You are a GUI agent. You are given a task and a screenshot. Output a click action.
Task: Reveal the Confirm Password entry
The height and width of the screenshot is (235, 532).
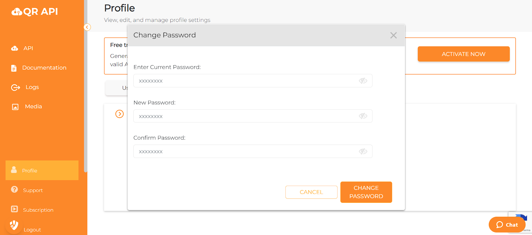(x=363, y=151)
